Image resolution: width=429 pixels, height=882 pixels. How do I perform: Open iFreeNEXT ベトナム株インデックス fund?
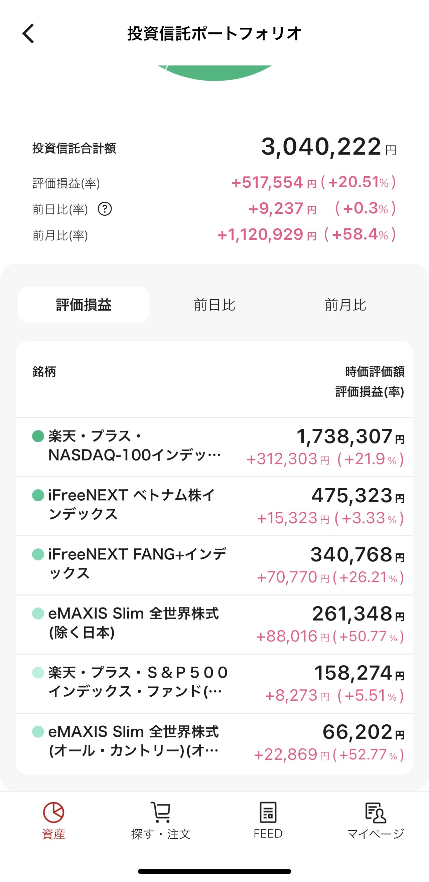point(132,505)
